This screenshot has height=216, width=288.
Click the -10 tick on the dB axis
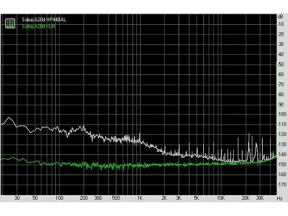281,24
